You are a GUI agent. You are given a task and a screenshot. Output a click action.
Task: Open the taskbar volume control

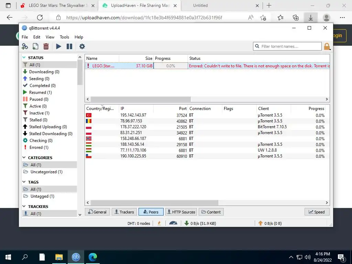tap(308, 257)
